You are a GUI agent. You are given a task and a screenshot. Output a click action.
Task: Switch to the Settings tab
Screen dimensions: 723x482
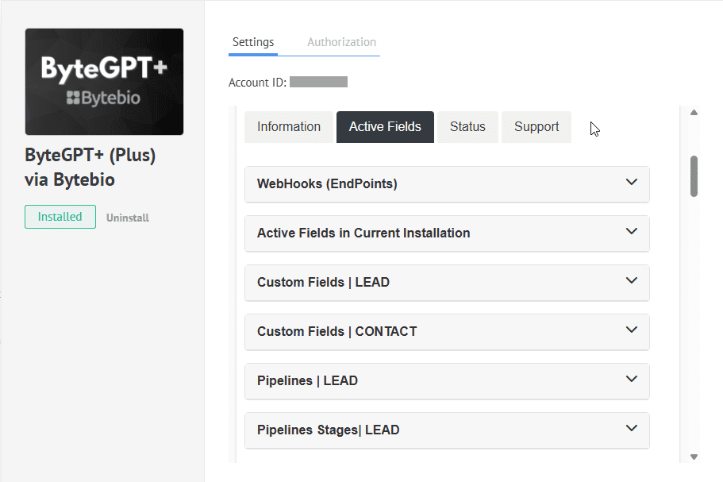click(253, 42)
